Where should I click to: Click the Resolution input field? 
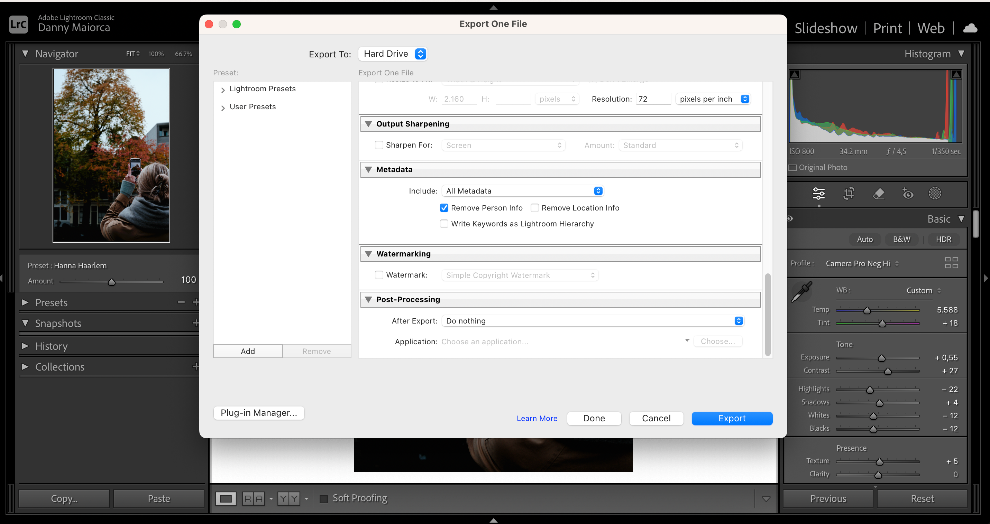click(x=653, y=99)
